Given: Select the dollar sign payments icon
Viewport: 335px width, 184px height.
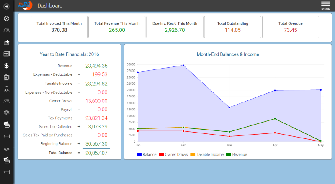Looking at the screenshot, I should pos(6,66).
